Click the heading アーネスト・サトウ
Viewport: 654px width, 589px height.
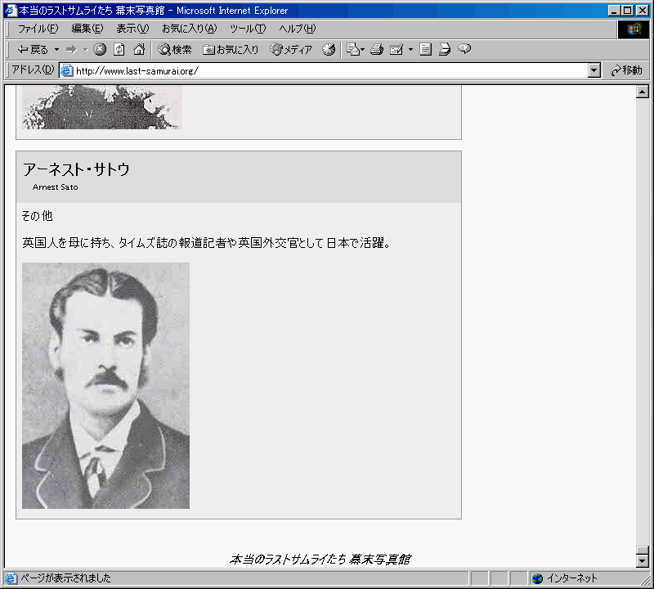(x=76, y=169)
